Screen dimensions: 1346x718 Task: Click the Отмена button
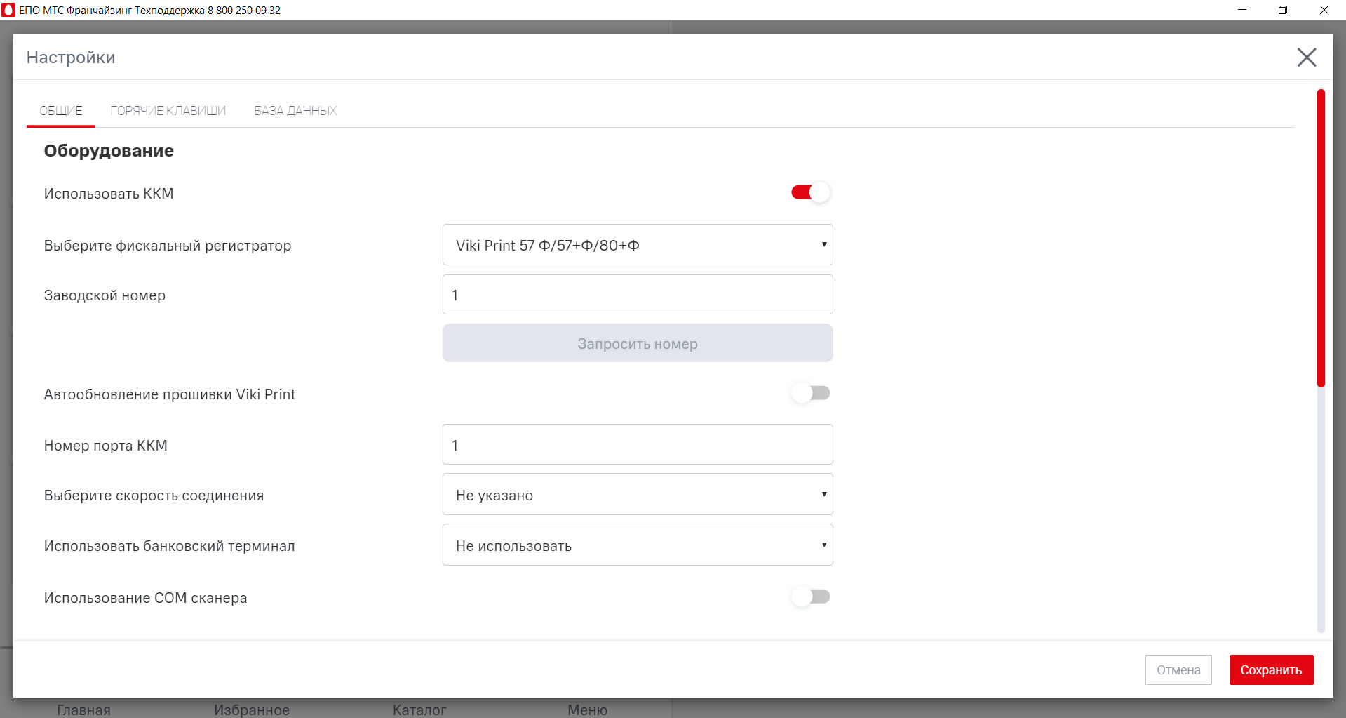tap(1178, 670)
